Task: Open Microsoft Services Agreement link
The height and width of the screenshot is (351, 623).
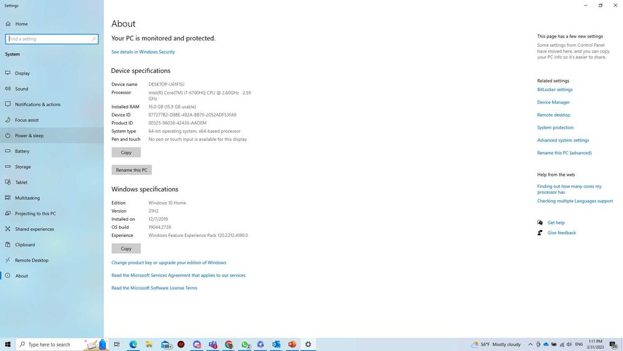Action: click(178, 276)
